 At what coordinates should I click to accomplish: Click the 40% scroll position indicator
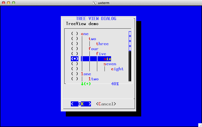(x=115, y=84)
